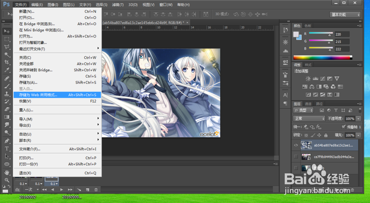Select the Gradient tool
Screen dimensions: 370x203
(7, 117)
